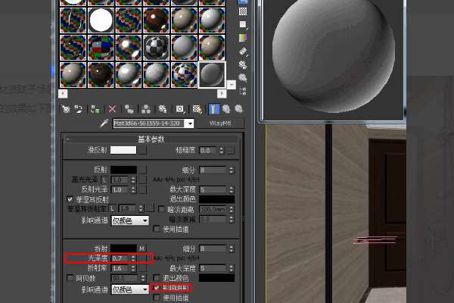Open the Material ID Channel flyout
454x303 pixels.
click(180, 109)
